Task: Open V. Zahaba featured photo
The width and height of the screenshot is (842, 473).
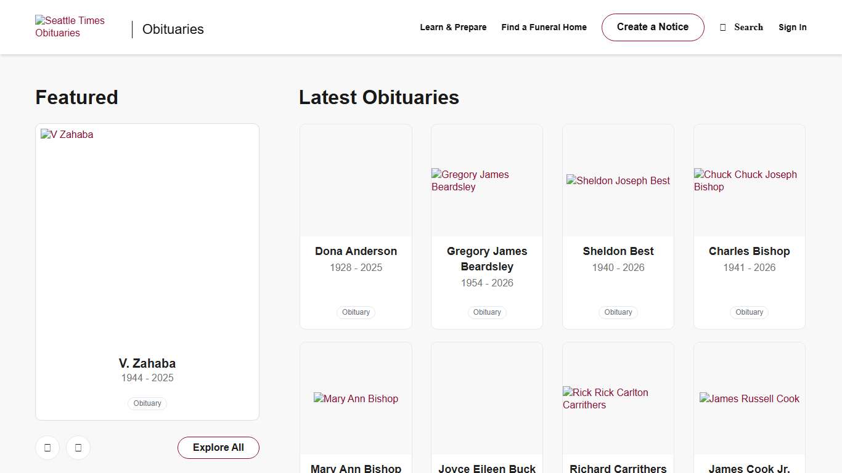Action: [x=147, y=234]
